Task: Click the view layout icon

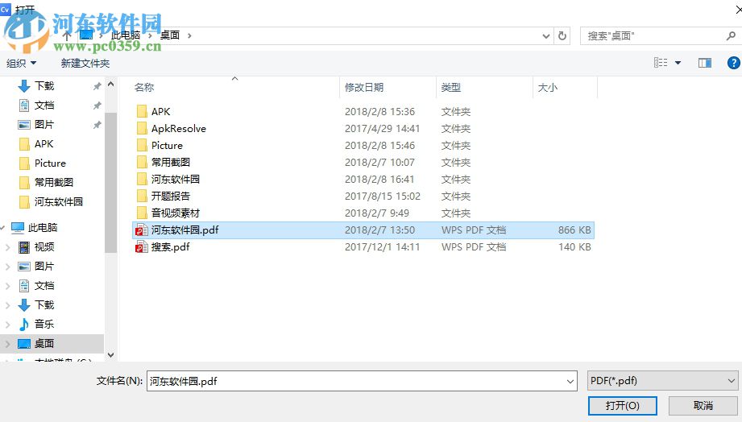Action: tap(661, 63)
